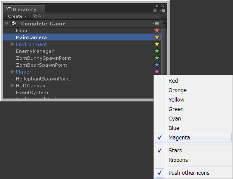233x179 pixels.
Task: Toggle the Hierarchy panel lock icon
Action: point(155,10)
